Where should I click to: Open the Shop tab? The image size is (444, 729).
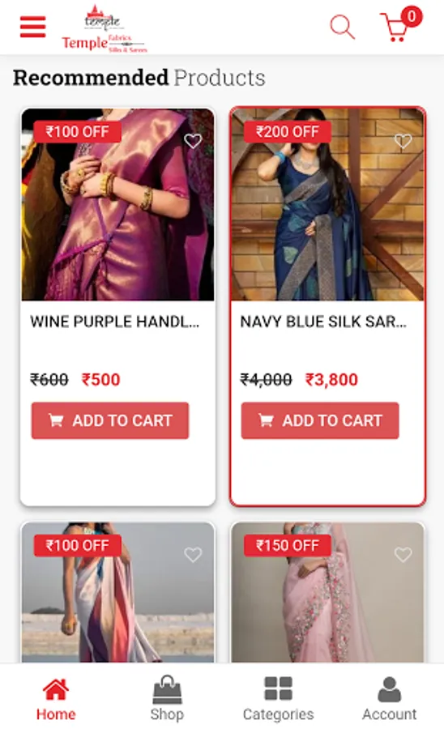pos(167,699)
